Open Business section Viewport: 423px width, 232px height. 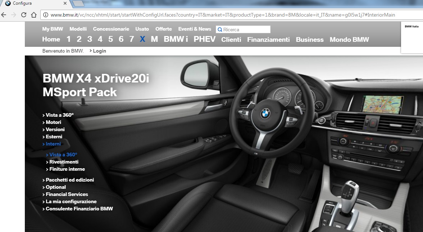tap(310, 40)
